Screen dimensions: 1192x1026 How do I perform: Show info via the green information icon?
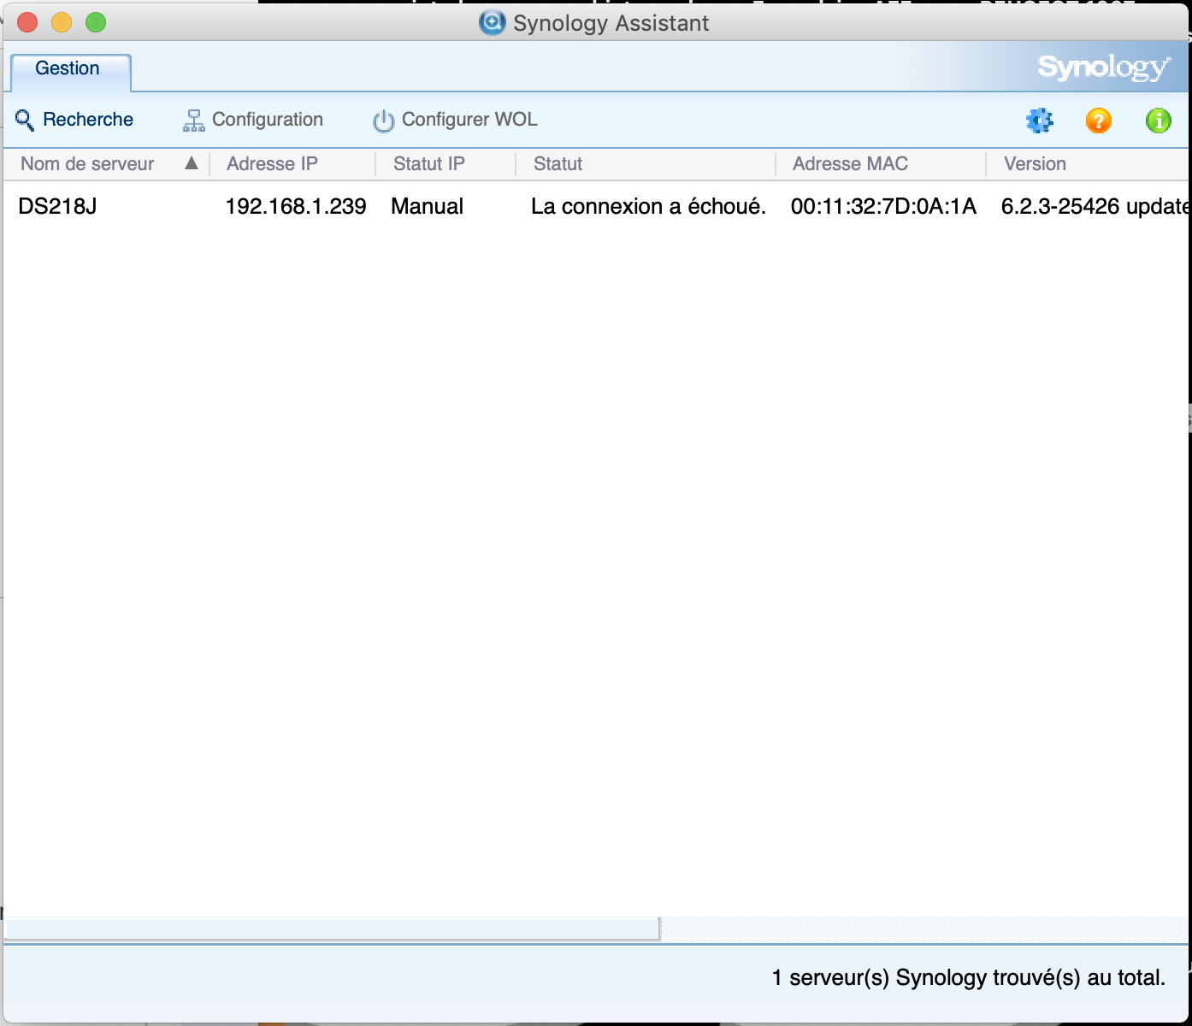[1159, 121]
